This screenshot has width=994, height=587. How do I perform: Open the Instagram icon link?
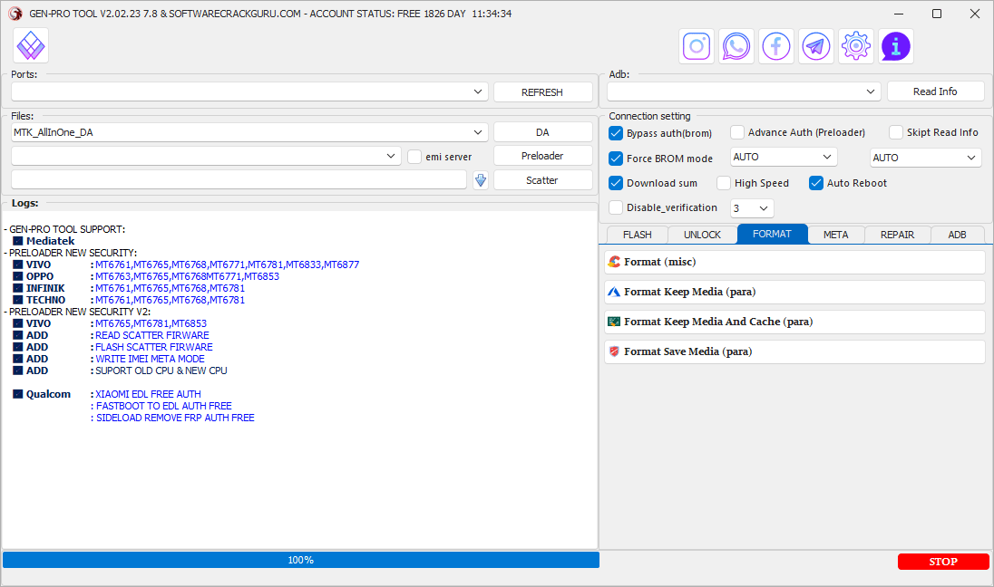coord(697,45)
